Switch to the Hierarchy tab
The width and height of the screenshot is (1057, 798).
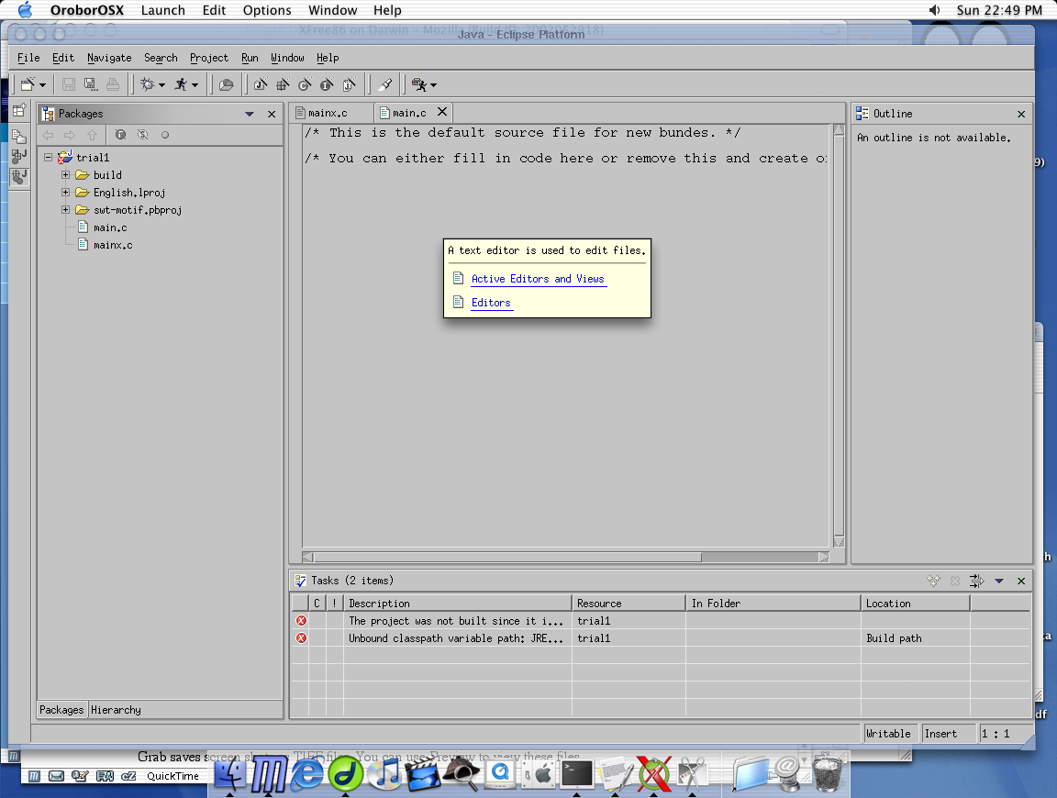point(116,710)
